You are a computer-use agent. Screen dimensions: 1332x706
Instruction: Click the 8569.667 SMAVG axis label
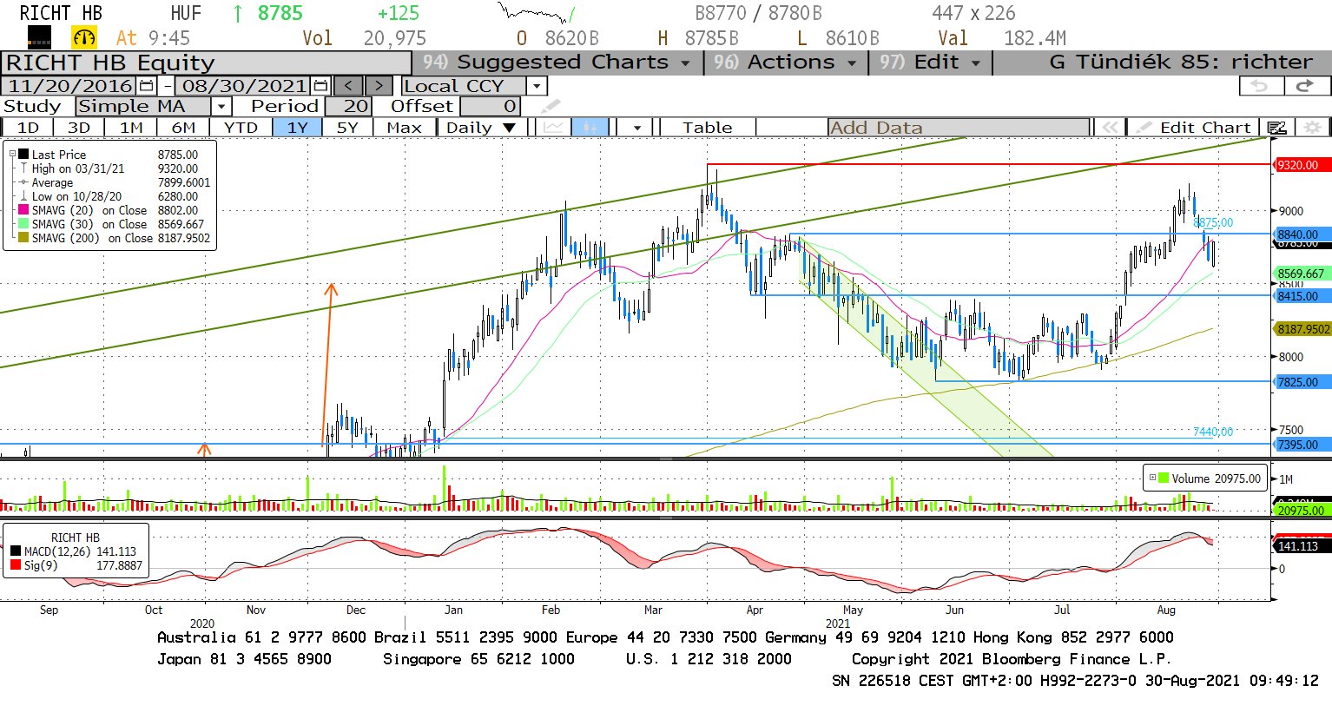click(x=1301, y=274)
